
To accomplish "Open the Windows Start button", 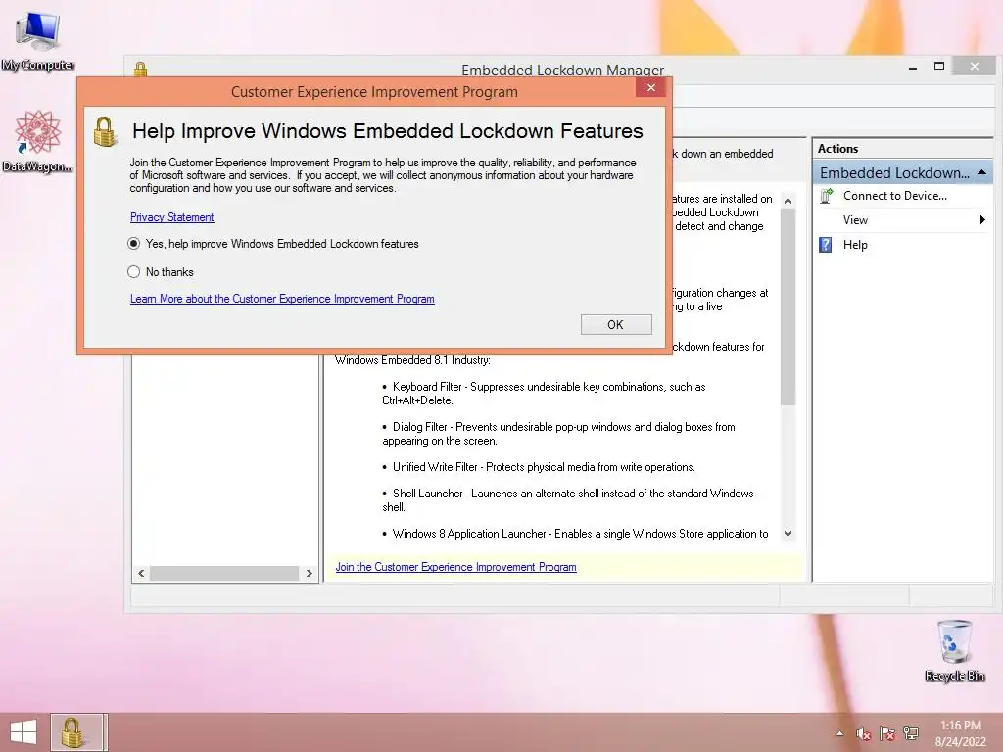I will tap(24, 732).
